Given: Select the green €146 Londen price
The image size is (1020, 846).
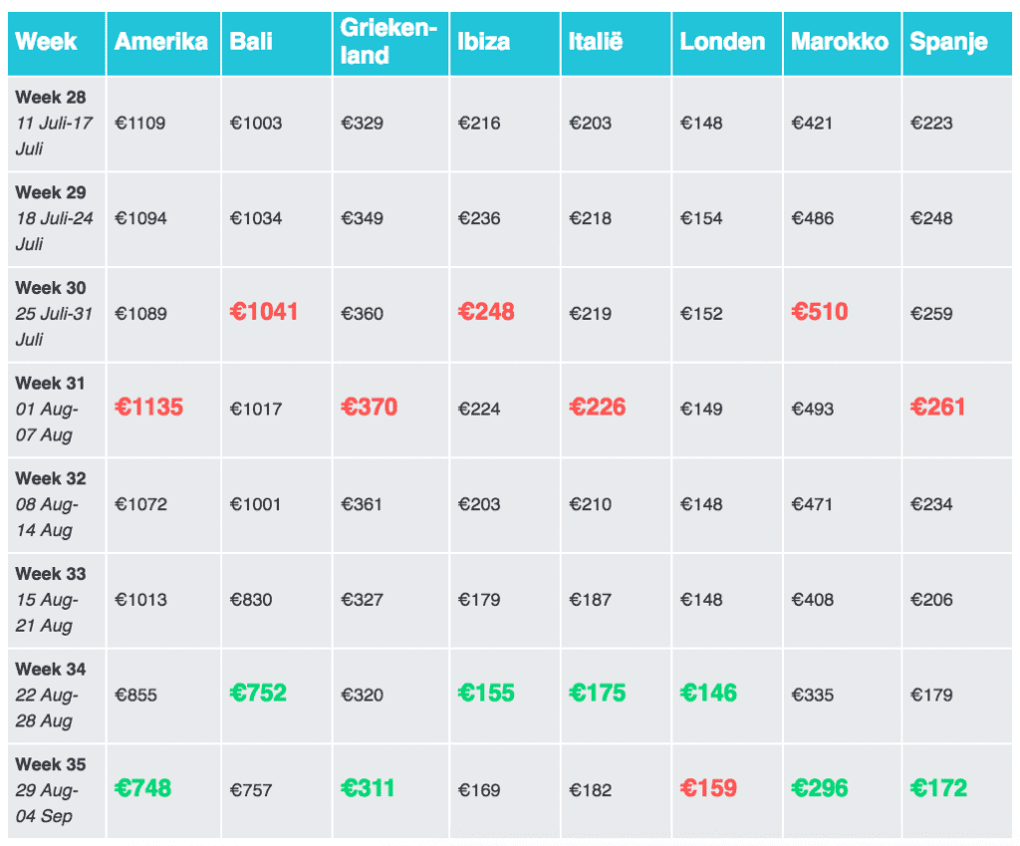Looking at the screenshot, I should pos(708,694).
